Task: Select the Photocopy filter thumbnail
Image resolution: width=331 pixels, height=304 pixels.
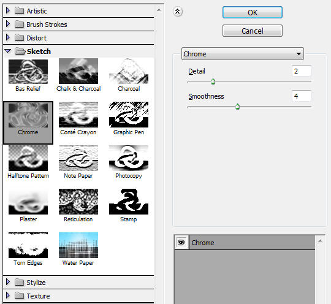Action: 129,158
